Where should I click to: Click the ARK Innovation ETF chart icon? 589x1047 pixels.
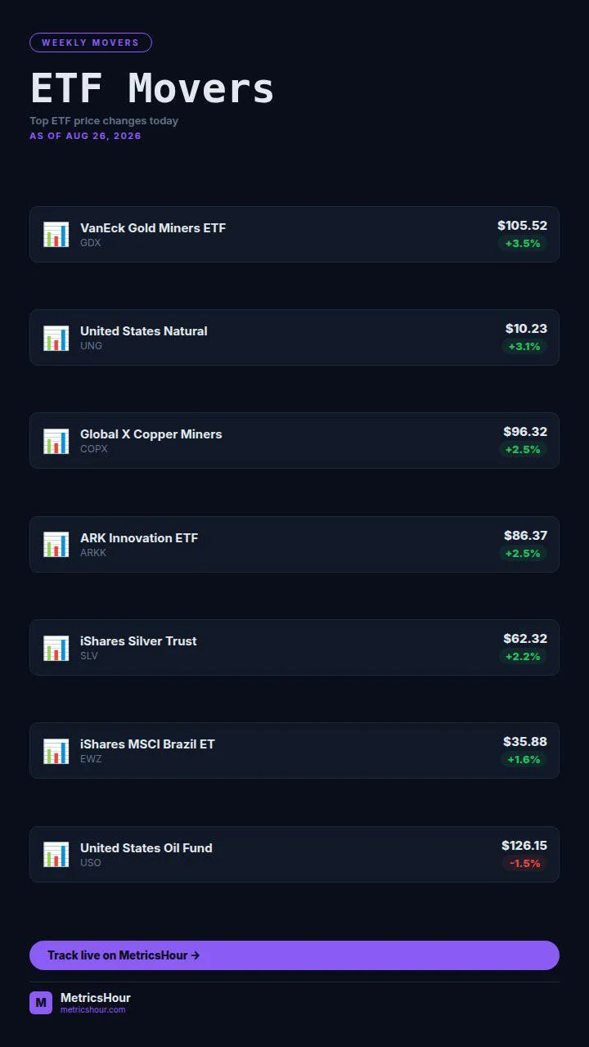[56, 544]
